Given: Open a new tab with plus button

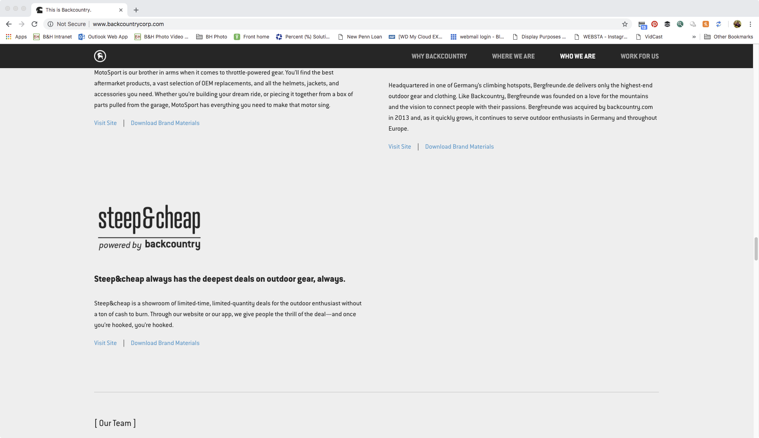Looking at the screenshot, I should pos(136,10).
